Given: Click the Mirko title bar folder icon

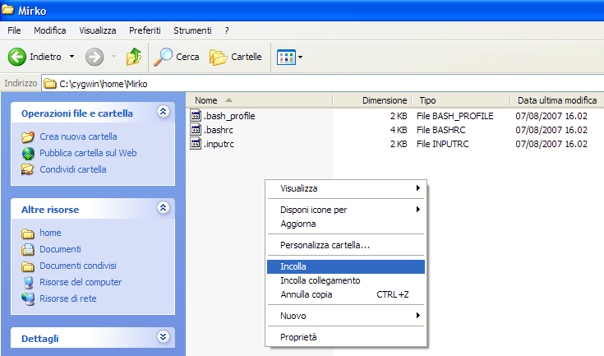Looking at the screenshot, I should coord(7,10).
